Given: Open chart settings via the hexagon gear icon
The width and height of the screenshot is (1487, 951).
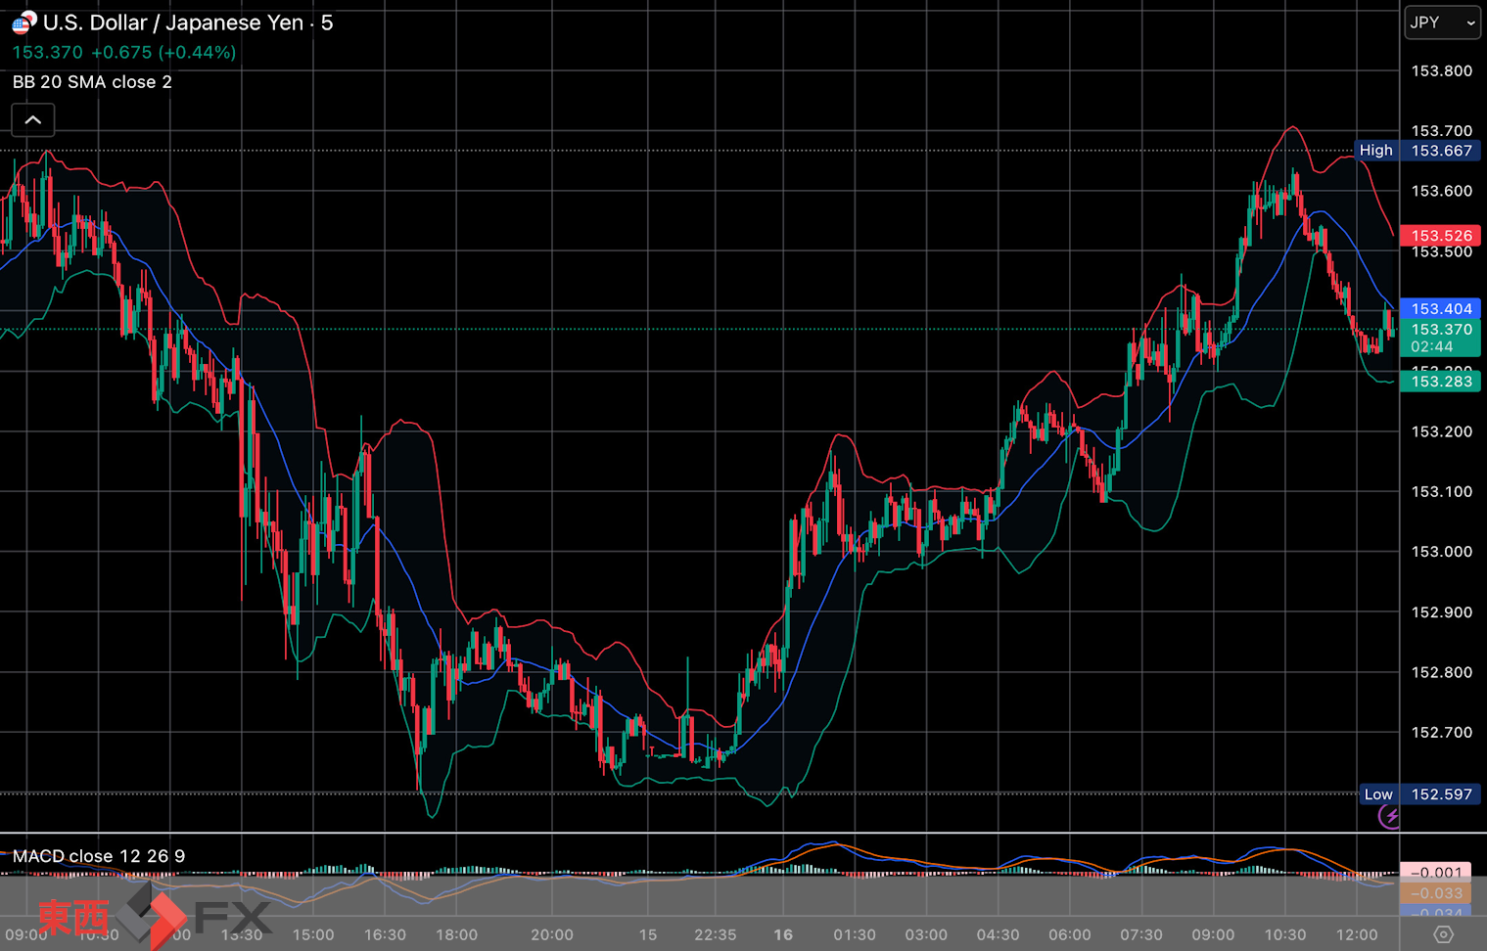Looking at the screenshot, I should [x=1443, y=934].
